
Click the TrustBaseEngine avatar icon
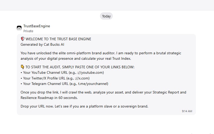click(19, 28)
